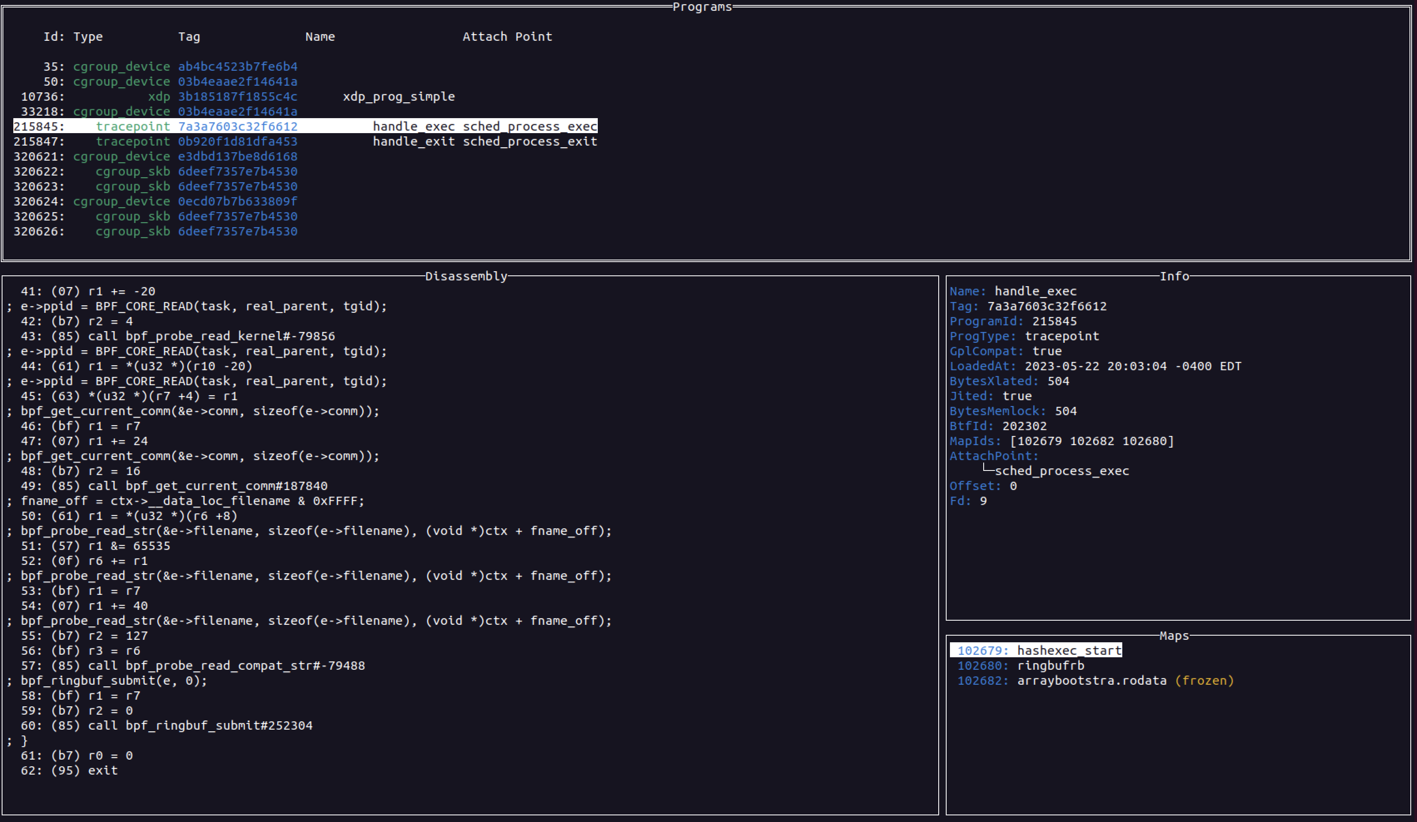This screenshot has width=1417, height=822.
Task: Click the MapIds list line
Action: [x=1062, y=441]
